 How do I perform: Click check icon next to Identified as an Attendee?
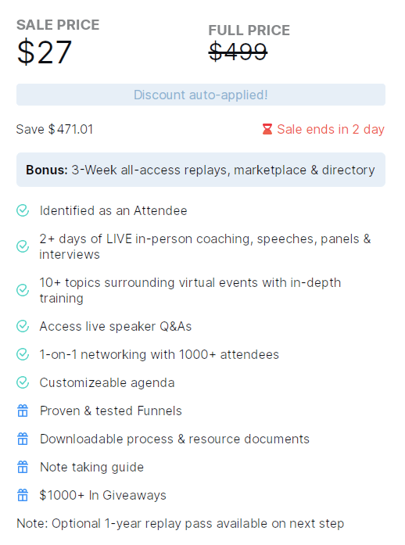(x=23, y=210)
